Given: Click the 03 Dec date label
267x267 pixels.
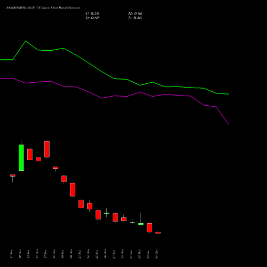Looking at the screenshot, I should tap(148, 254).
